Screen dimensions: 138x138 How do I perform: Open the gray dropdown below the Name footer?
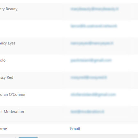pos(8,138)
